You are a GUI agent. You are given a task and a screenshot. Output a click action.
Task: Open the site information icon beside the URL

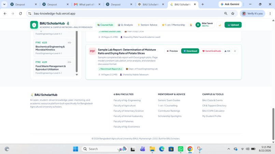(30, 14)
